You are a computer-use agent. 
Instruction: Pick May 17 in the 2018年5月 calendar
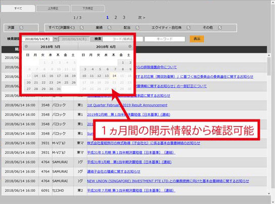point(59,76)
